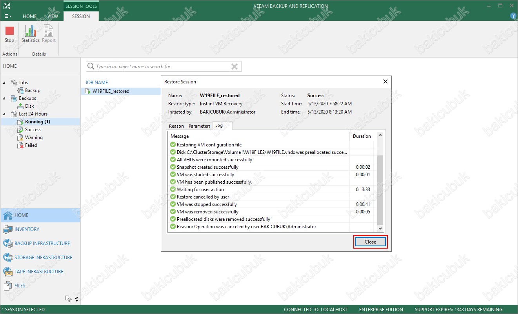Open the Parameters tab in Restore Session
Image resolution: width=518 pixels, height=314 pixels.
click(x=199, y=126)
